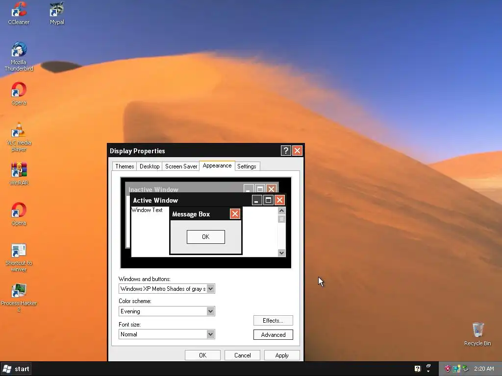Close the Display Properties dialog
Screen dimensions: 502x376
[x=297, y=151]
